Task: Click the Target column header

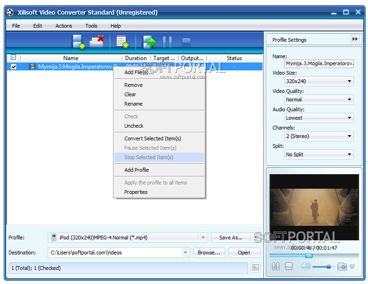Action: pos(164,58)
